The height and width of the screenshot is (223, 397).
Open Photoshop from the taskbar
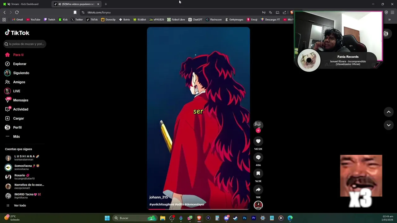pos(244,218)
